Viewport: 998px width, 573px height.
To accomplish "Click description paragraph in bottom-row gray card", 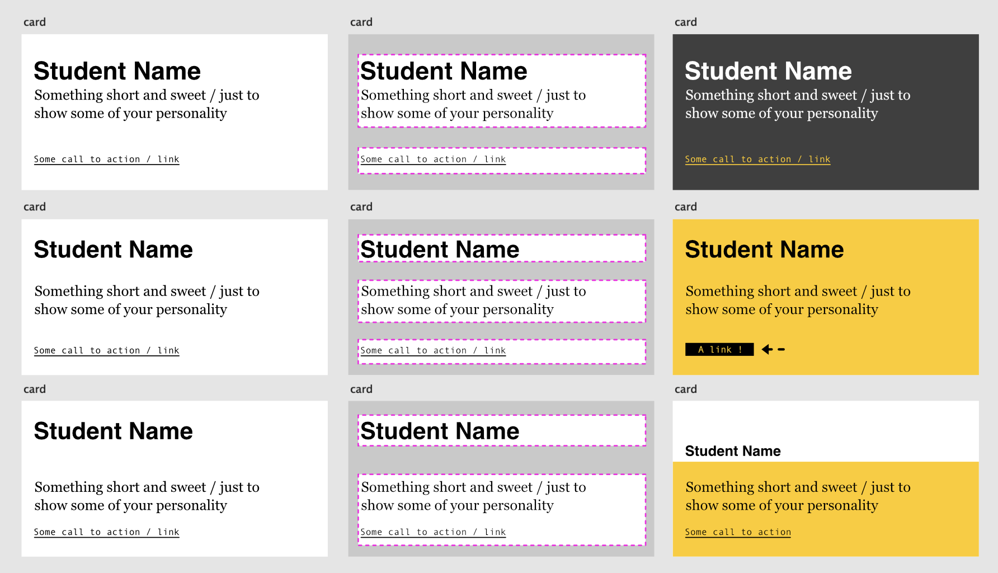I will tap(473, 496).
